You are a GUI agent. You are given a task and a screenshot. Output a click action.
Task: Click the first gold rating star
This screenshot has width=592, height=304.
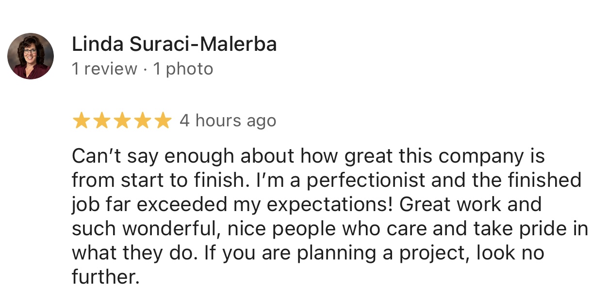click(82, 121)
